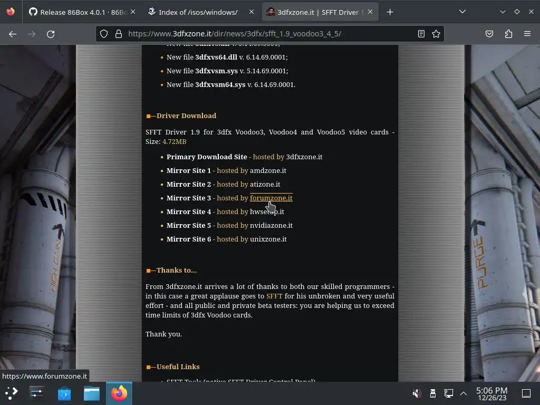Reload the current page
The height and width of the screenshot is (405, 540).
(51, 34)
